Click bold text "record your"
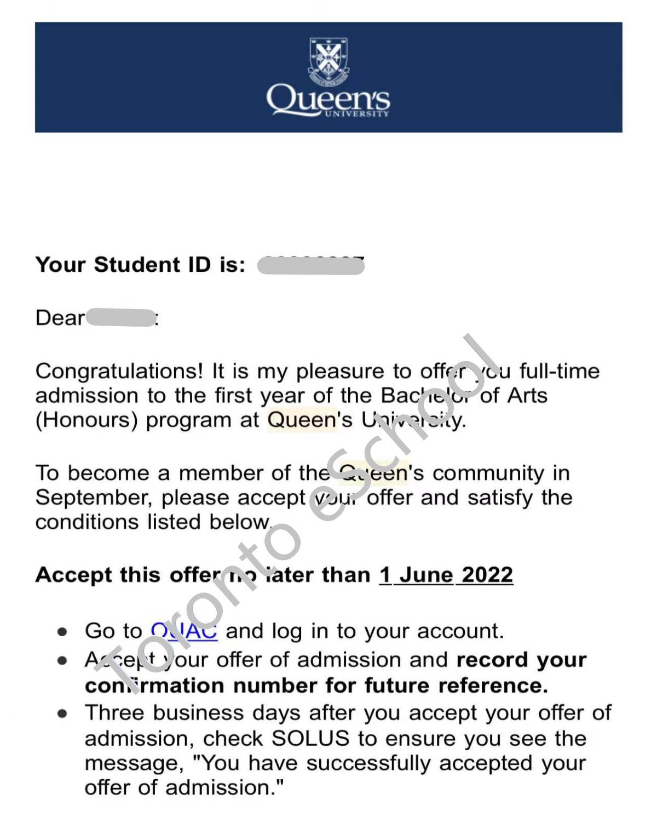 tap(521, 660)
